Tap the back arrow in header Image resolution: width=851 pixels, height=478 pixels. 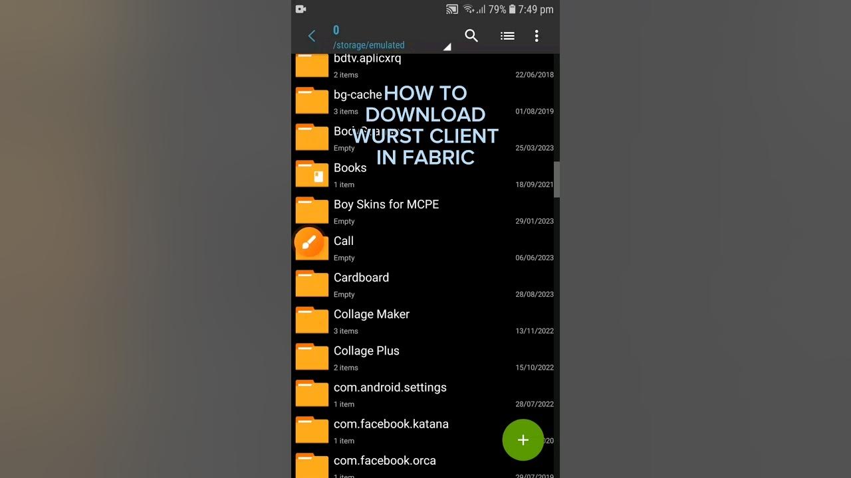pos(311,36)
